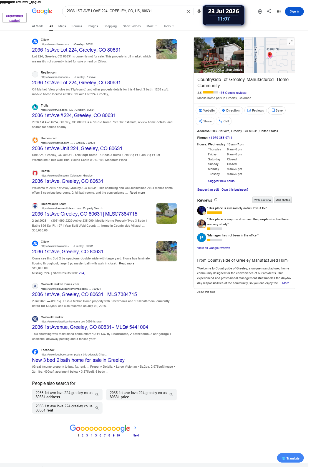Image resolution: width=312 pixels, height=467 pixels.
Task: Open the Shopping tab
Action: (x=110, y=26)
